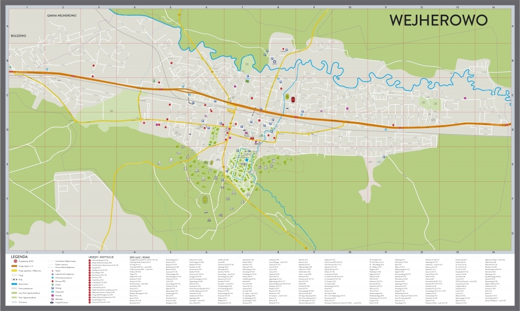Click the Informacja turystyczna legend icon
Viewport: 520px width, 311px height.
pyautogui.click(x=52, y=278)
